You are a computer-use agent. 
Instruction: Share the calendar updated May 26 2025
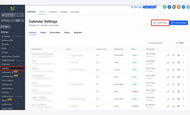coord(173,55)
